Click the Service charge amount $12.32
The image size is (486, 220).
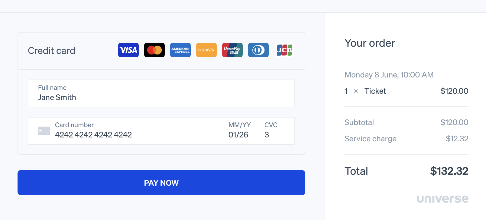click(457, 139)
